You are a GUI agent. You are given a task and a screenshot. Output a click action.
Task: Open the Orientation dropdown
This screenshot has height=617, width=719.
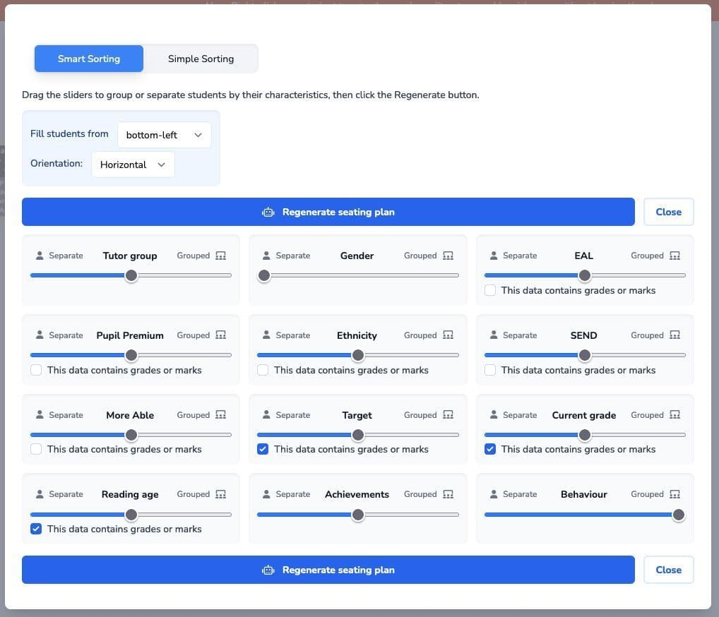[133, 164]
